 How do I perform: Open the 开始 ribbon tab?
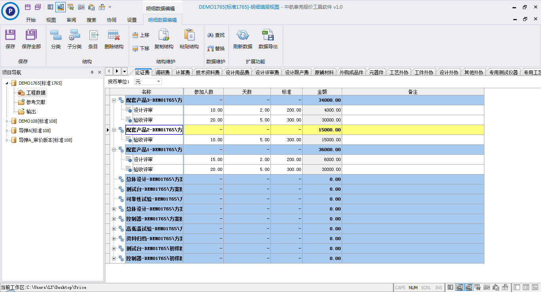(31, 20)
